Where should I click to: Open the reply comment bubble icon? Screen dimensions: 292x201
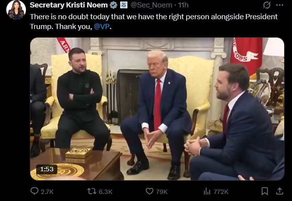click(x=34, y=191)
